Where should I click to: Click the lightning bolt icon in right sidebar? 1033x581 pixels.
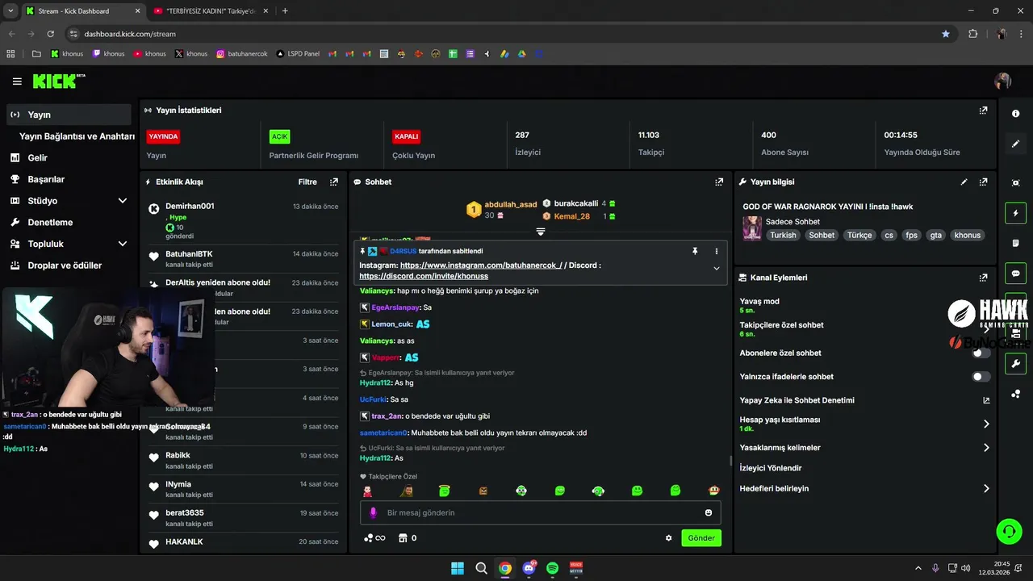click(x=1016, y=214)
